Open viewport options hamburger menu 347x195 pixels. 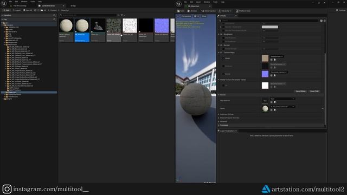click(178, 16)
